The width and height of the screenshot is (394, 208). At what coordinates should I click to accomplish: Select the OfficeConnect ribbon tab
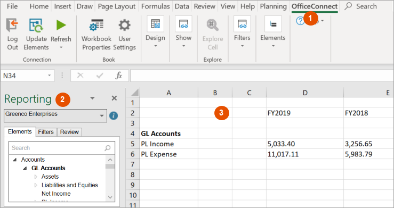(x=315, y=6)
